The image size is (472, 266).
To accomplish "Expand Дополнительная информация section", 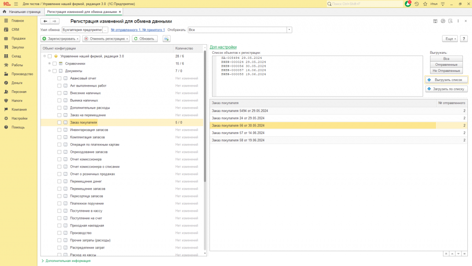I will (x=66, y=261).
